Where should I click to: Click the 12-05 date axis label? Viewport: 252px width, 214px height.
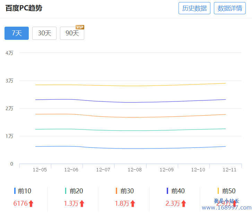click(40, 170)
